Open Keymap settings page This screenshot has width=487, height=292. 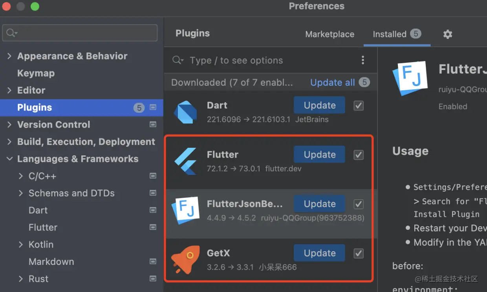(x=36, y=73)
